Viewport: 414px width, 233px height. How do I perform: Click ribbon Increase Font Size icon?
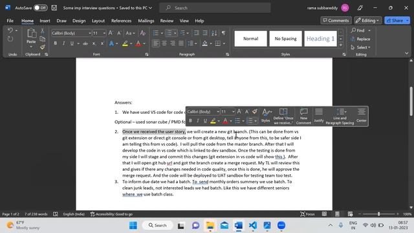111,33
